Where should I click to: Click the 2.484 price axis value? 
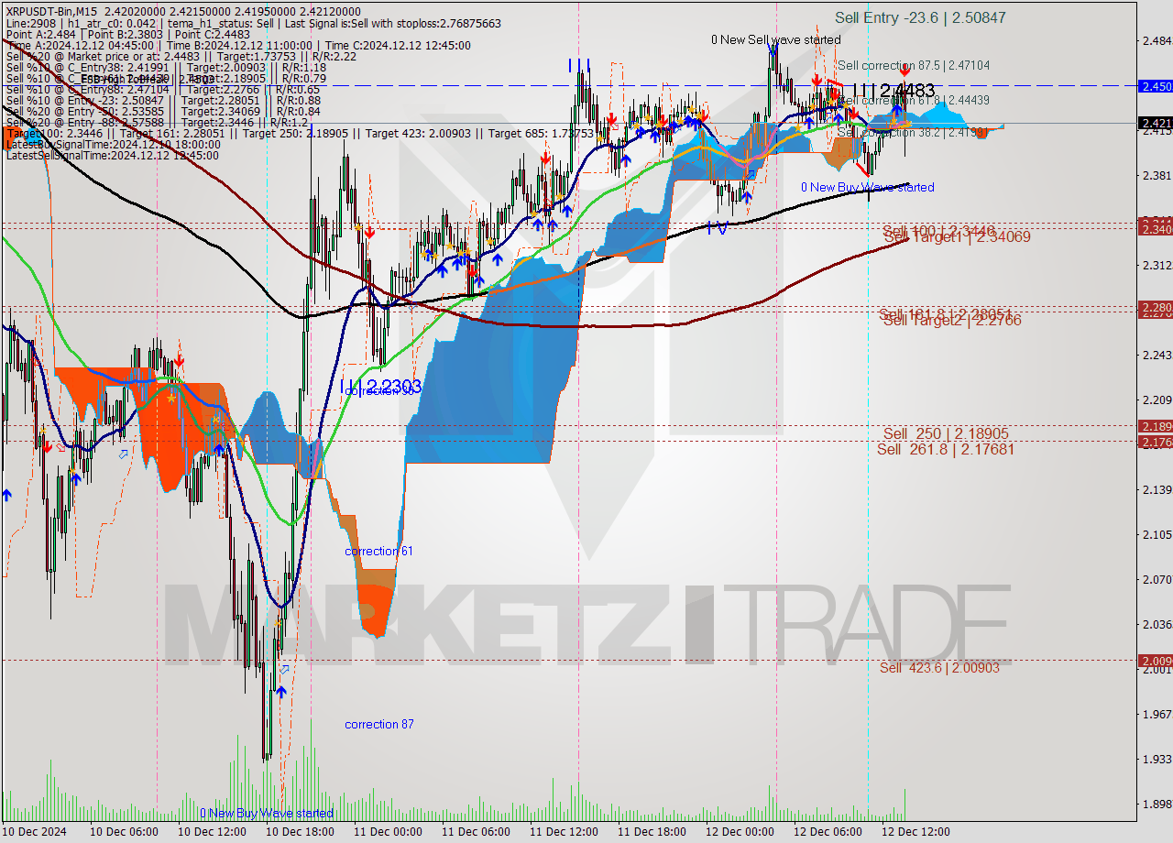click(1156, 40)
